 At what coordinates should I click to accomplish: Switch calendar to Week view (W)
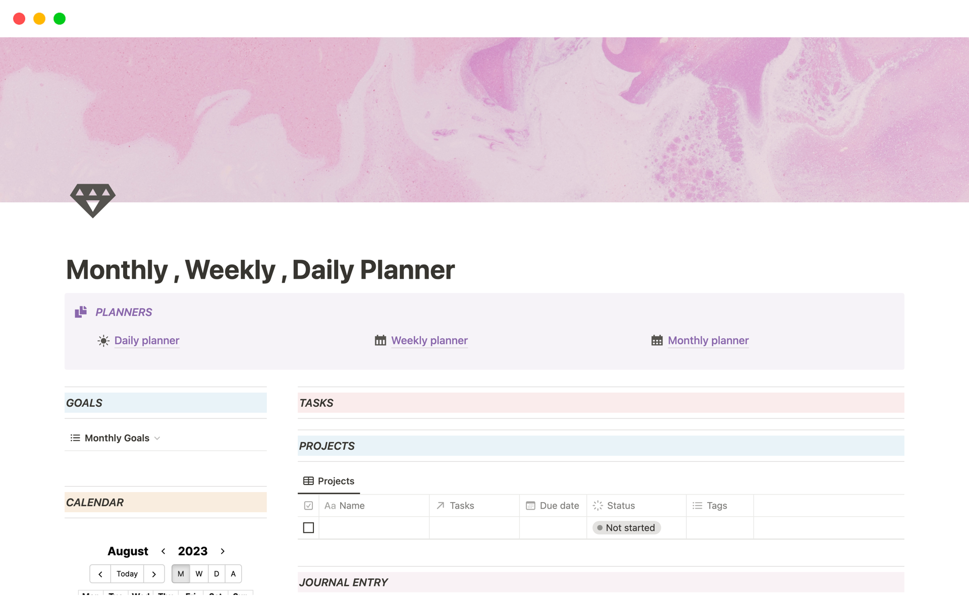point(199,574)
